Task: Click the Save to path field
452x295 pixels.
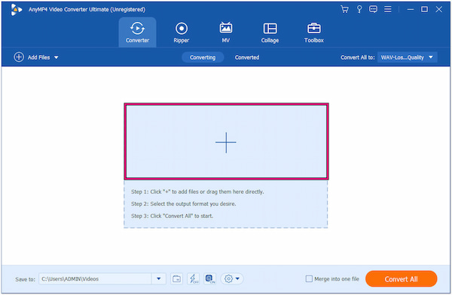Action: pyautogui.click(x=96, y=279)
